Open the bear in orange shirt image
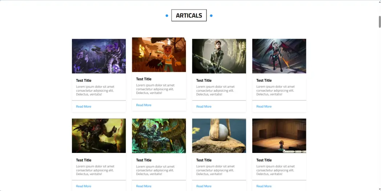The image size is (381, 191). click(x=159, y=55)
